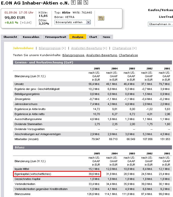The width and height of the screenshot is (173, 197).
Task: Select the Analyse tab
Action: pos(78,37)
